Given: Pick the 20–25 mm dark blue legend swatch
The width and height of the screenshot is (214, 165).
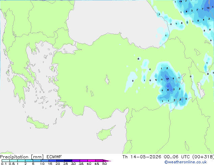Looking at the screenshot, I should 60,161.
